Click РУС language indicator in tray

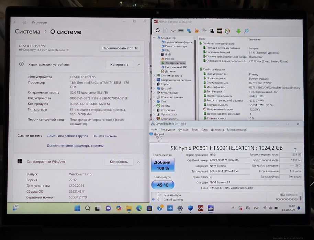tap(256, 208)
